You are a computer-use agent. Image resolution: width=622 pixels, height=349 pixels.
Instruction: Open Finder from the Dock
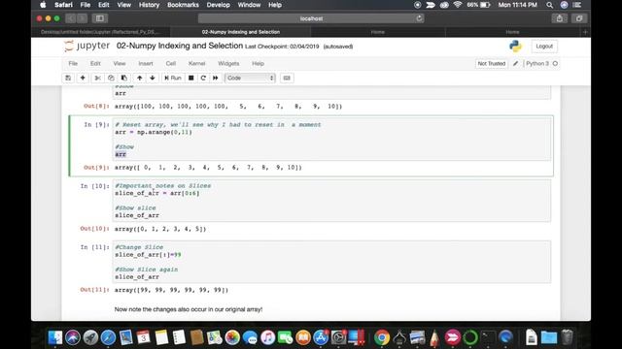pos(55,337)
